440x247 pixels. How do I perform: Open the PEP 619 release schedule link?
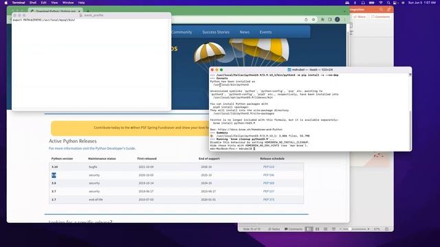coord(269,167)
